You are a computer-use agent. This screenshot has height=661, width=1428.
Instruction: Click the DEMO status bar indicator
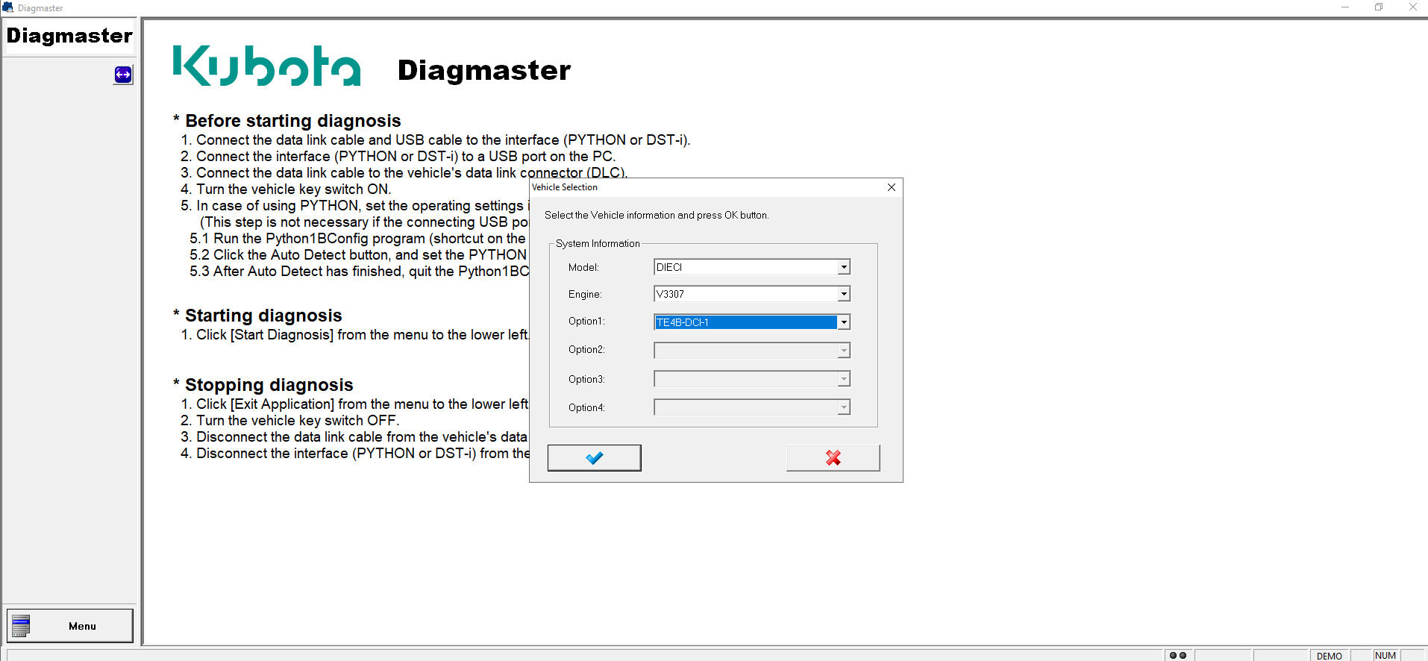(1330, 656)
